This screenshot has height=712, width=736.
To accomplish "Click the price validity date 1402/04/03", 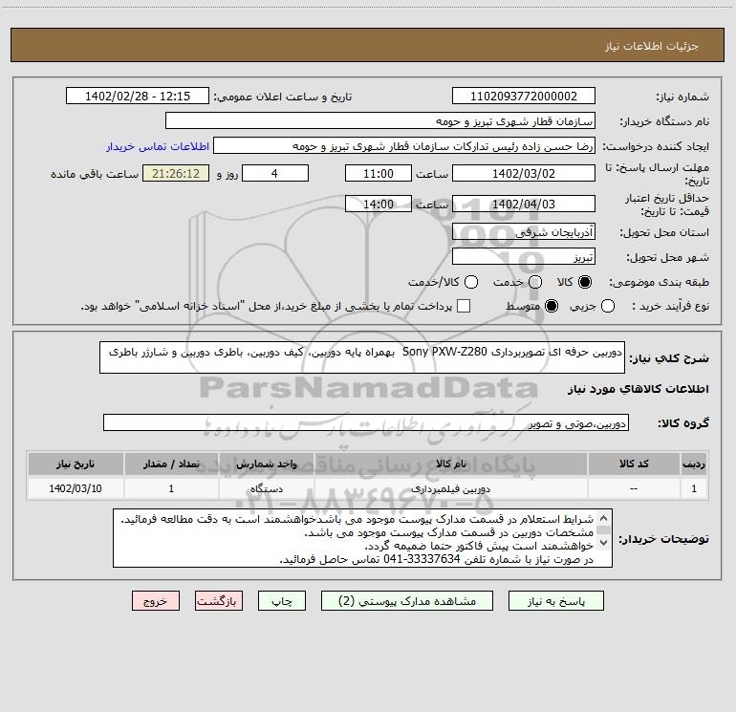I will [524, 204].
